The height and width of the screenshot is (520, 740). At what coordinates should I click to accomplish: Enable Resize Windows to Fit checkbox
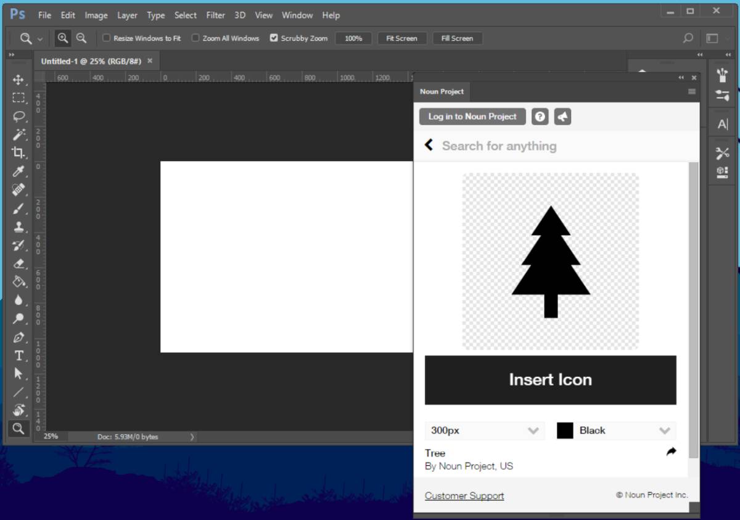point(106,38)
